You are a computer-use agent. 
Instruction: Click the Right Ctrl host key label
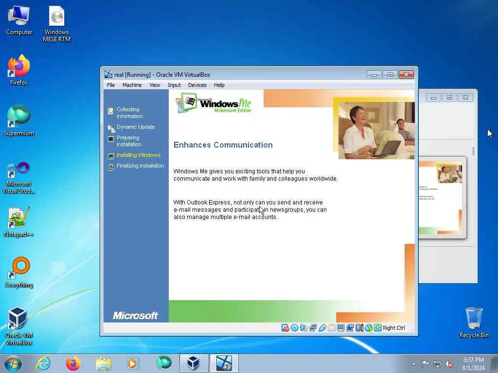393,328
